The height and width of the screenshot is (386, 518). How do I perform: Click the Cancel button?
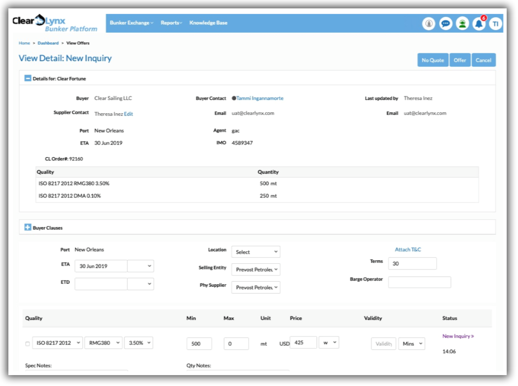click(483, 60)
